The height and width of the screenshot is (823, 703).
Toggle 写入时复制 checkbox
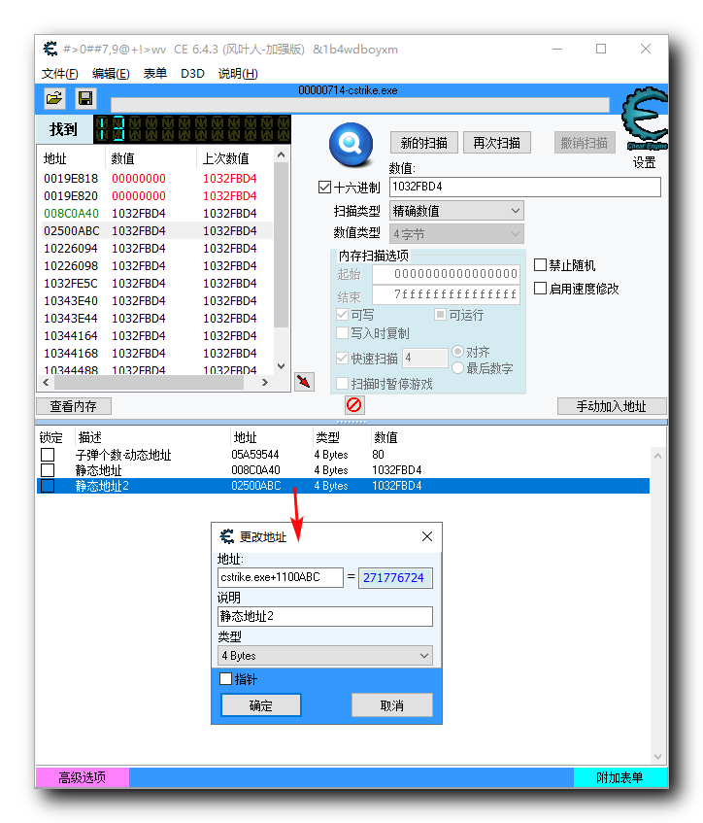pyautogui.click(x=342, y=332)
